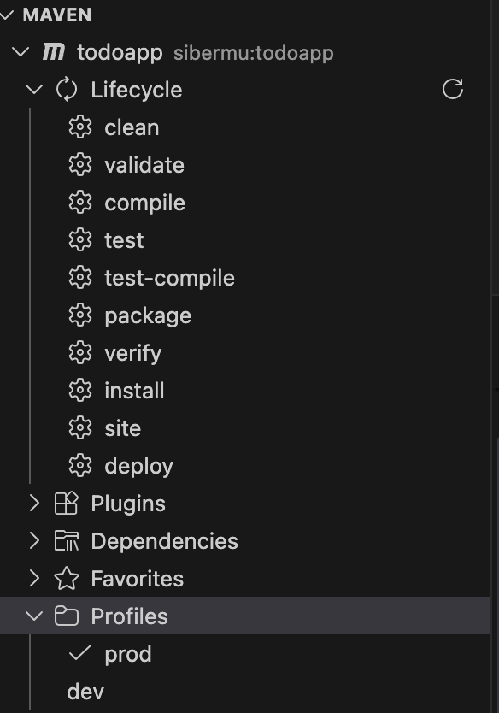Collapse the Profiles folder
Screen dimensions: 499x713
point(34,616)
